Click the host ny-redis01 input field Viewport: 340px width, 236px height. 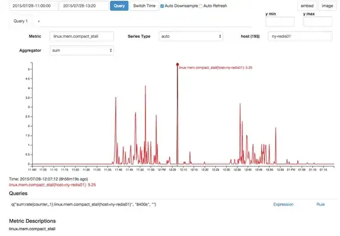coord(300,37)
